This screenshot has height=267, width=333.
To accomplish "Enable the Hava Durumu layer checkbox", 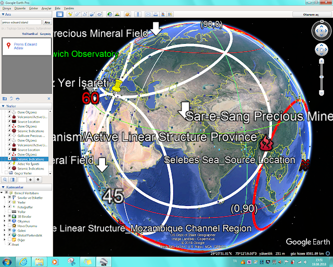I will coord(9,225).
